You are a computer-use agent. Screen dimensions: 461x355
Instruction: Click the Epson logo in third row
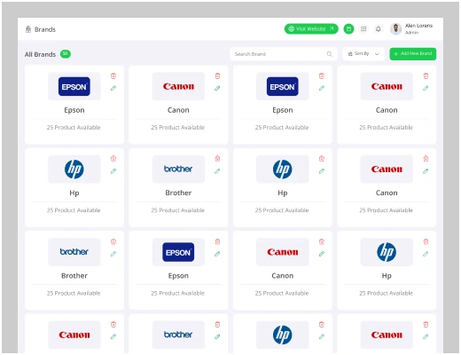(178, 252)
